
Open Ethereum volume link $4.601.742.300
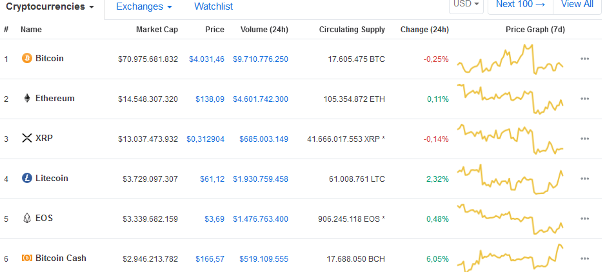pos(261,99)
